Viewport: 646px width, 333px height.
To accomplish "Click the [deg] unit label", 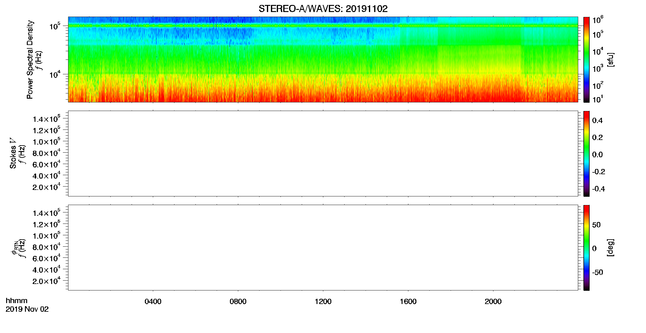I will [x=610, y=248].
